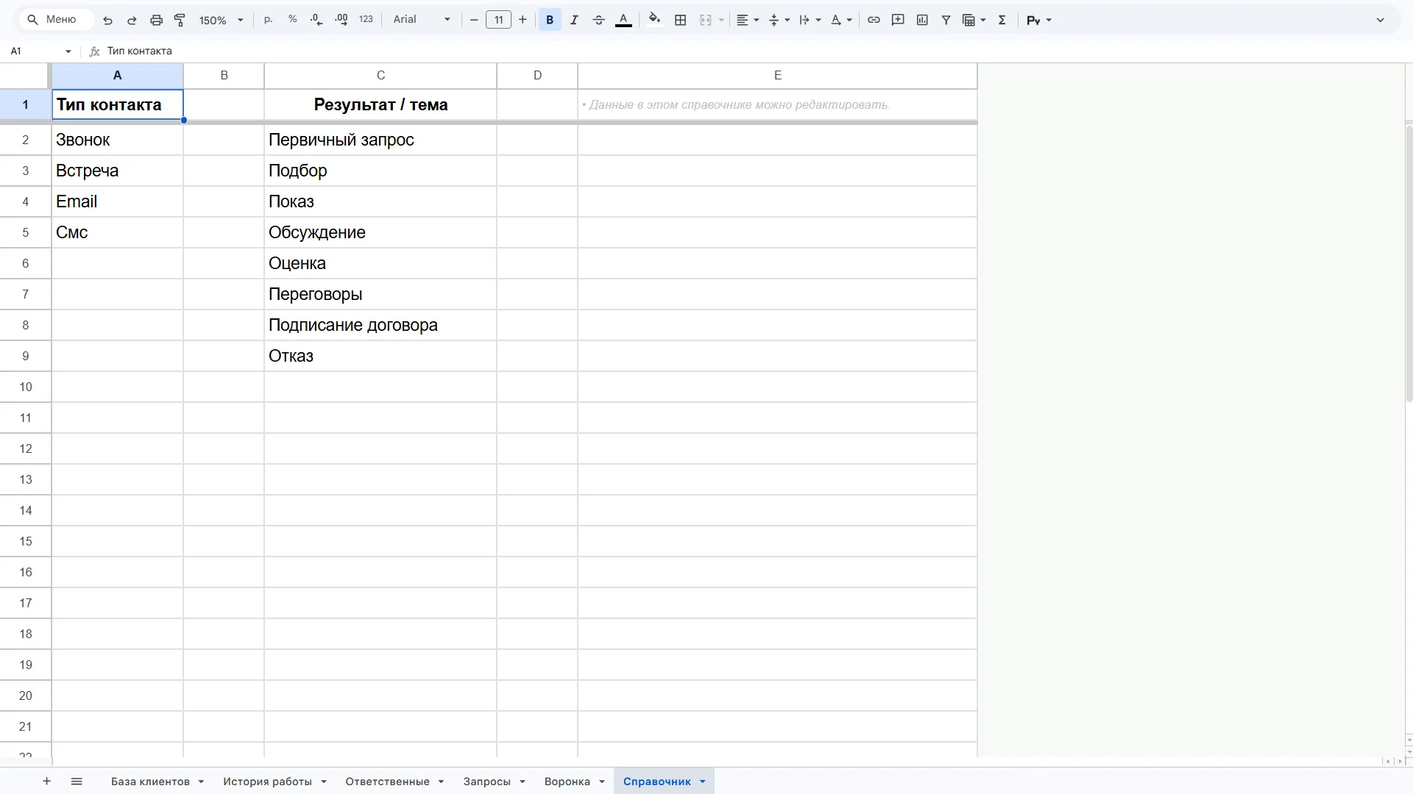This screenshot has height=794, width=1413.
Task: Open vertical align dropdown
Action: 779,20
